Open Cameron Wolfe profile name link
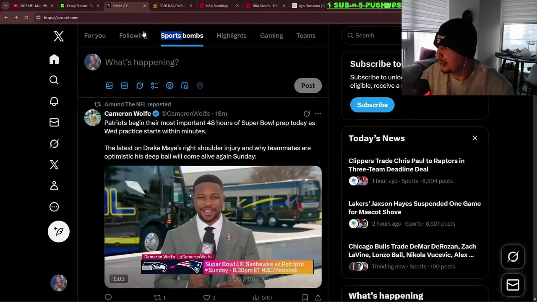Image resolution: width=537 pixels, height=302 pixels. point(128,114)
